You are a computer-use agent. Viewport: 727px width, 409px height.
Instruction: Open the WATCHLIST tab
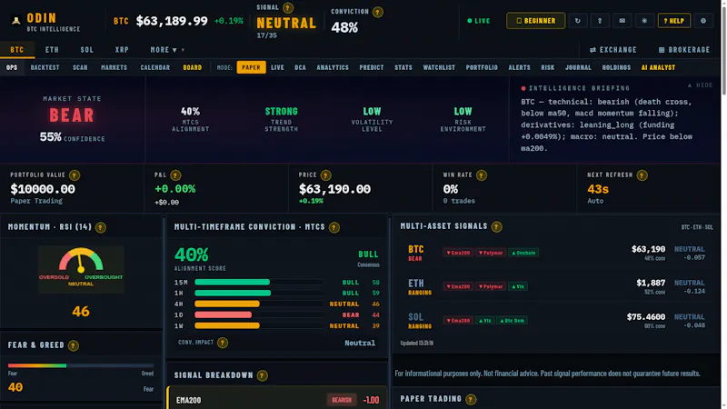coord(439,67)
